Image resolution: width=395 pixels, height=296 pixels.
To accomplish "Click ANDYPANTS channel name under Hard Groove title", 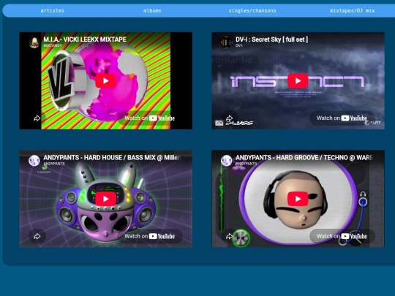I will tap(246, 164).
